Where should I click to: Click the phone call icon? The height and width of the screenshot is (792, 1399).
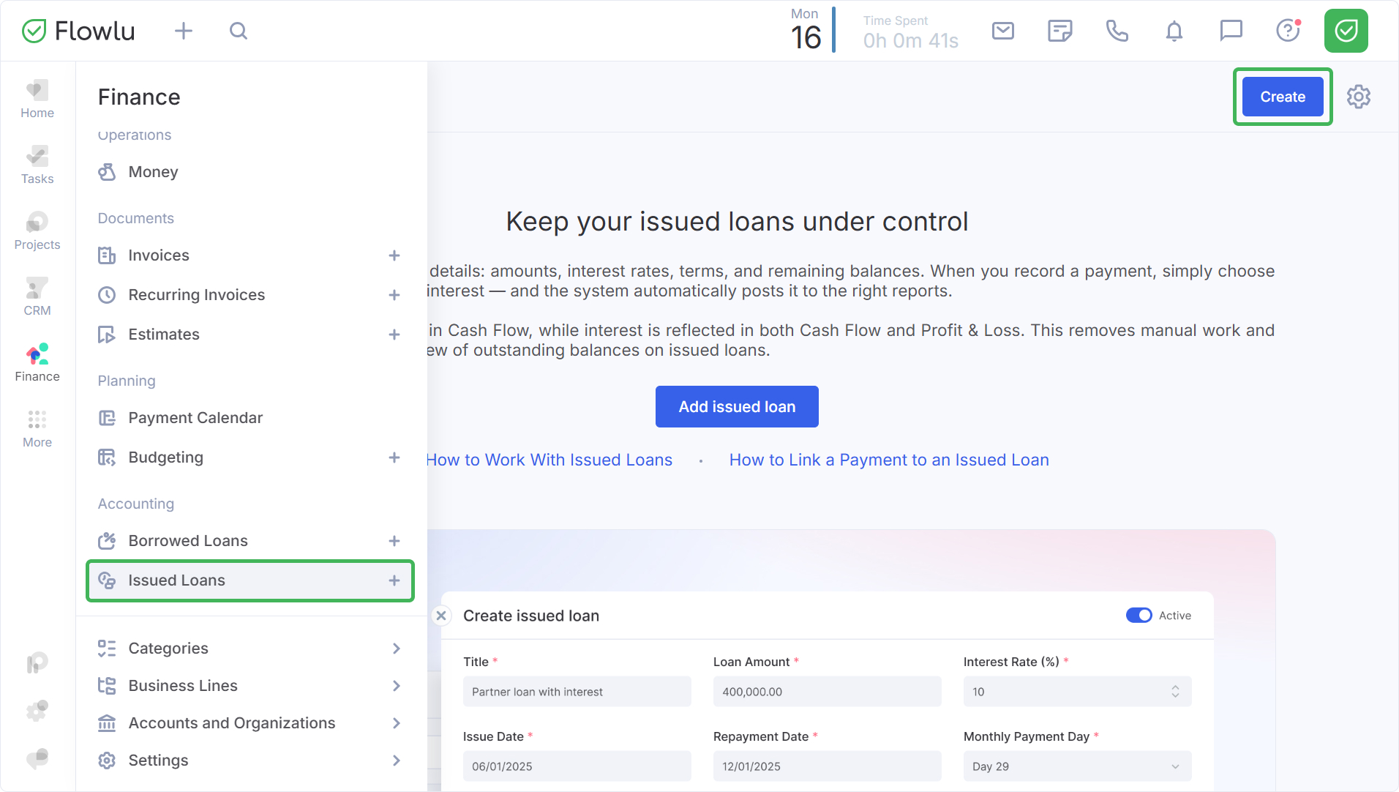(x=1117, y=31)
